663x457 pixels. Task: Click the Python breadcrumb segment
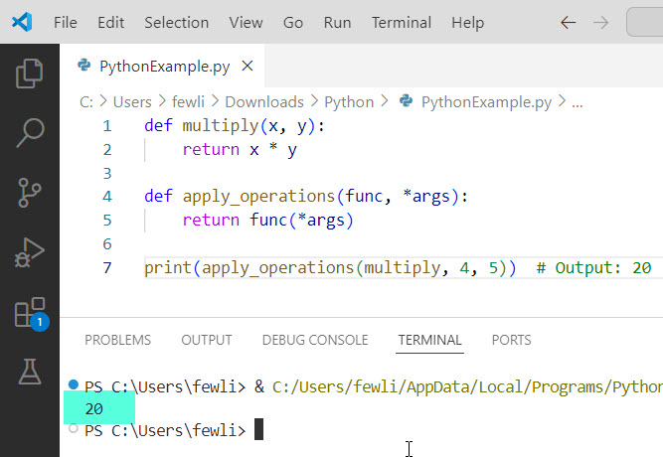tap(349, 102)
